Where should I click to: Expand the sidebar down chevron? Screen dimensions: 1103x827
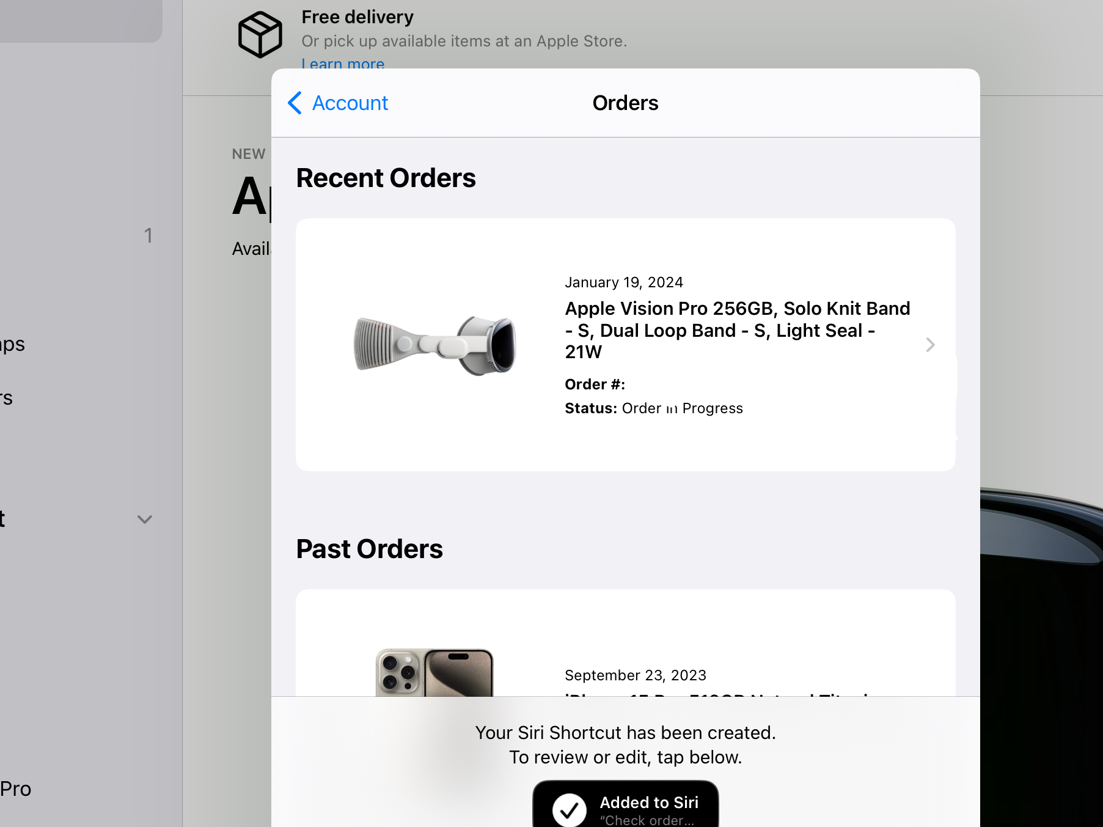[145, 520]
